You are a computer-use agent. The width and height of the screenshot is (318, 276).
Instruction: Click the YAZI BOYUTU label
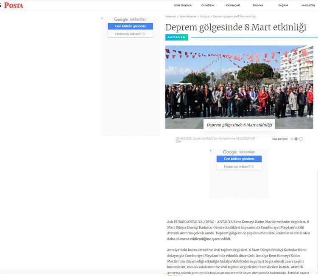pos(280,139)
